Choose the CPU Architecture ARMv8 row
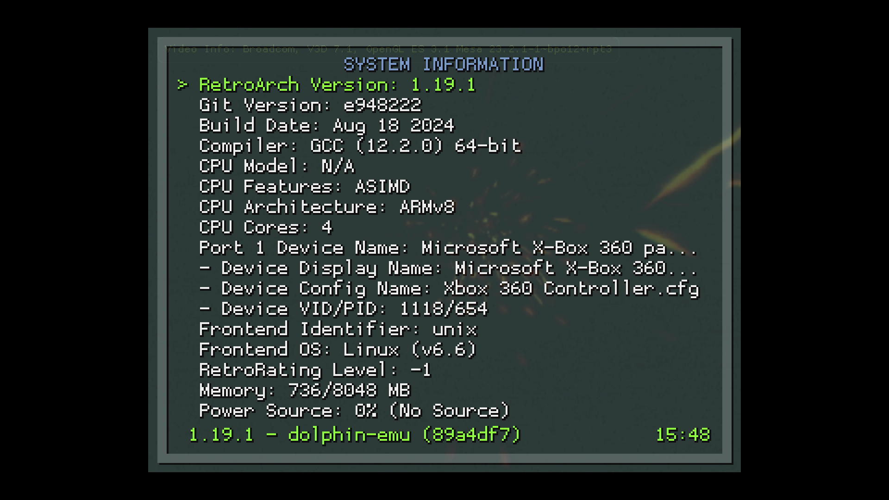 pyautogui.click(x=327, y=207)
